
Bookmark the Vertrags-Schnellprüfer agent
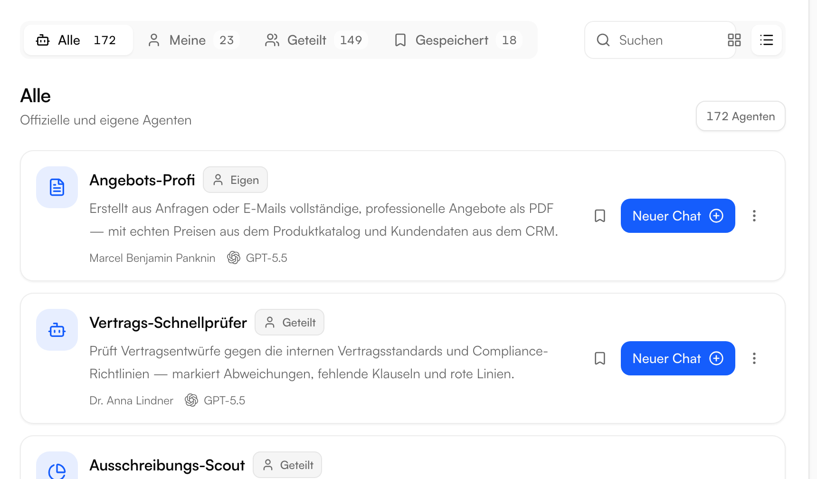point(600,358)
